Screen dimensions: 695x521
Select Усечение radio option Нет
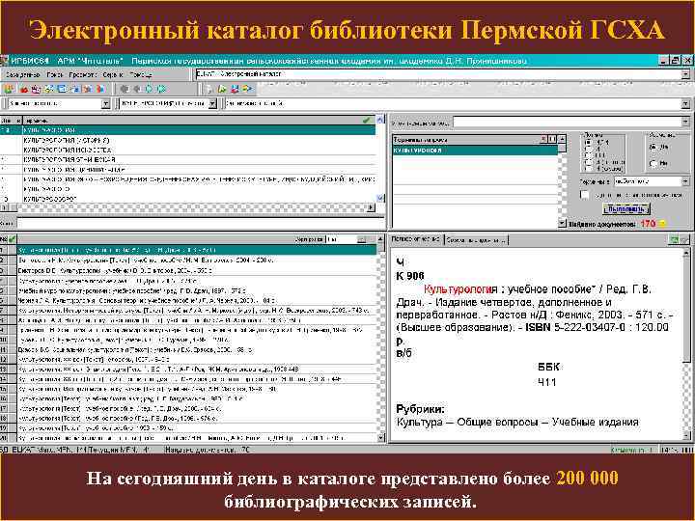tap(653, 163)
